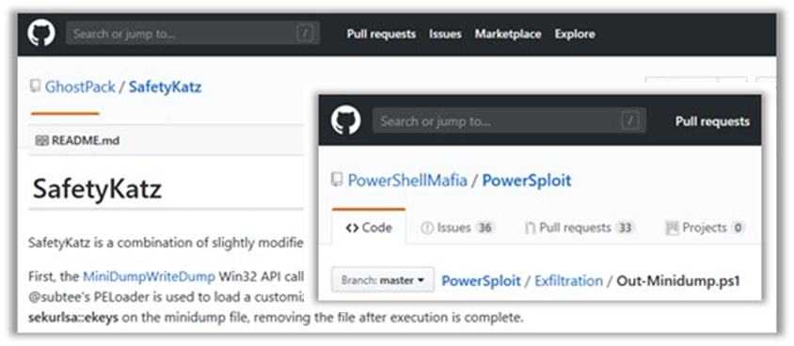Open GhostPack owner link
Viewport: 794px width, 346px height.
80,87
